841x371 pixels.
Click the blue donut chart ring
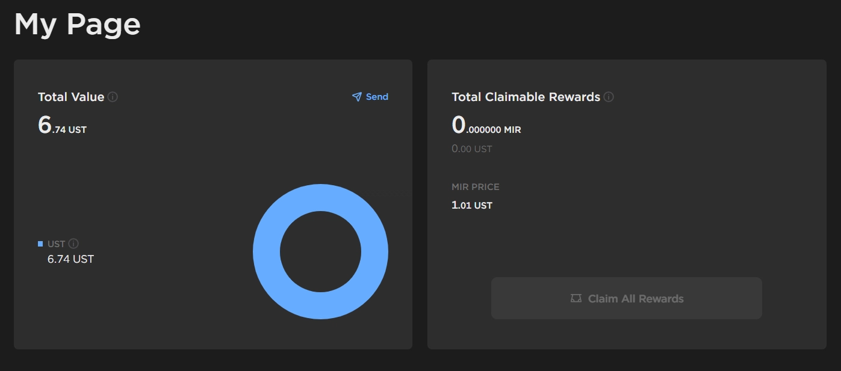[x=266, y=251]
